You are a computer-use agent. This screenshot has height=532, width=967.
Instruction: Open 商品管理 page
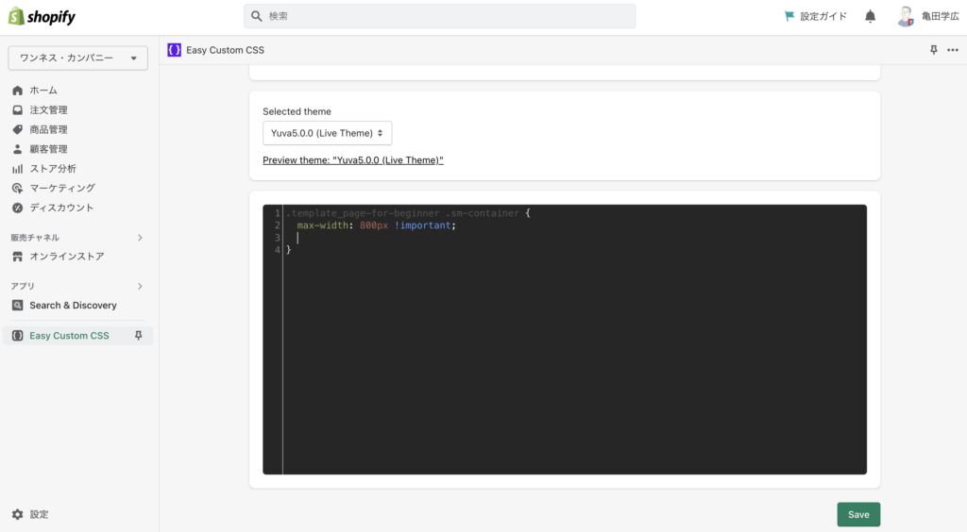[48, 129]
